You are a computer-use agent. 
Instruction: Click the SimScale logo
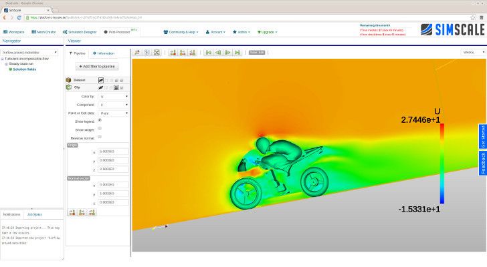(x=452, y=30)
